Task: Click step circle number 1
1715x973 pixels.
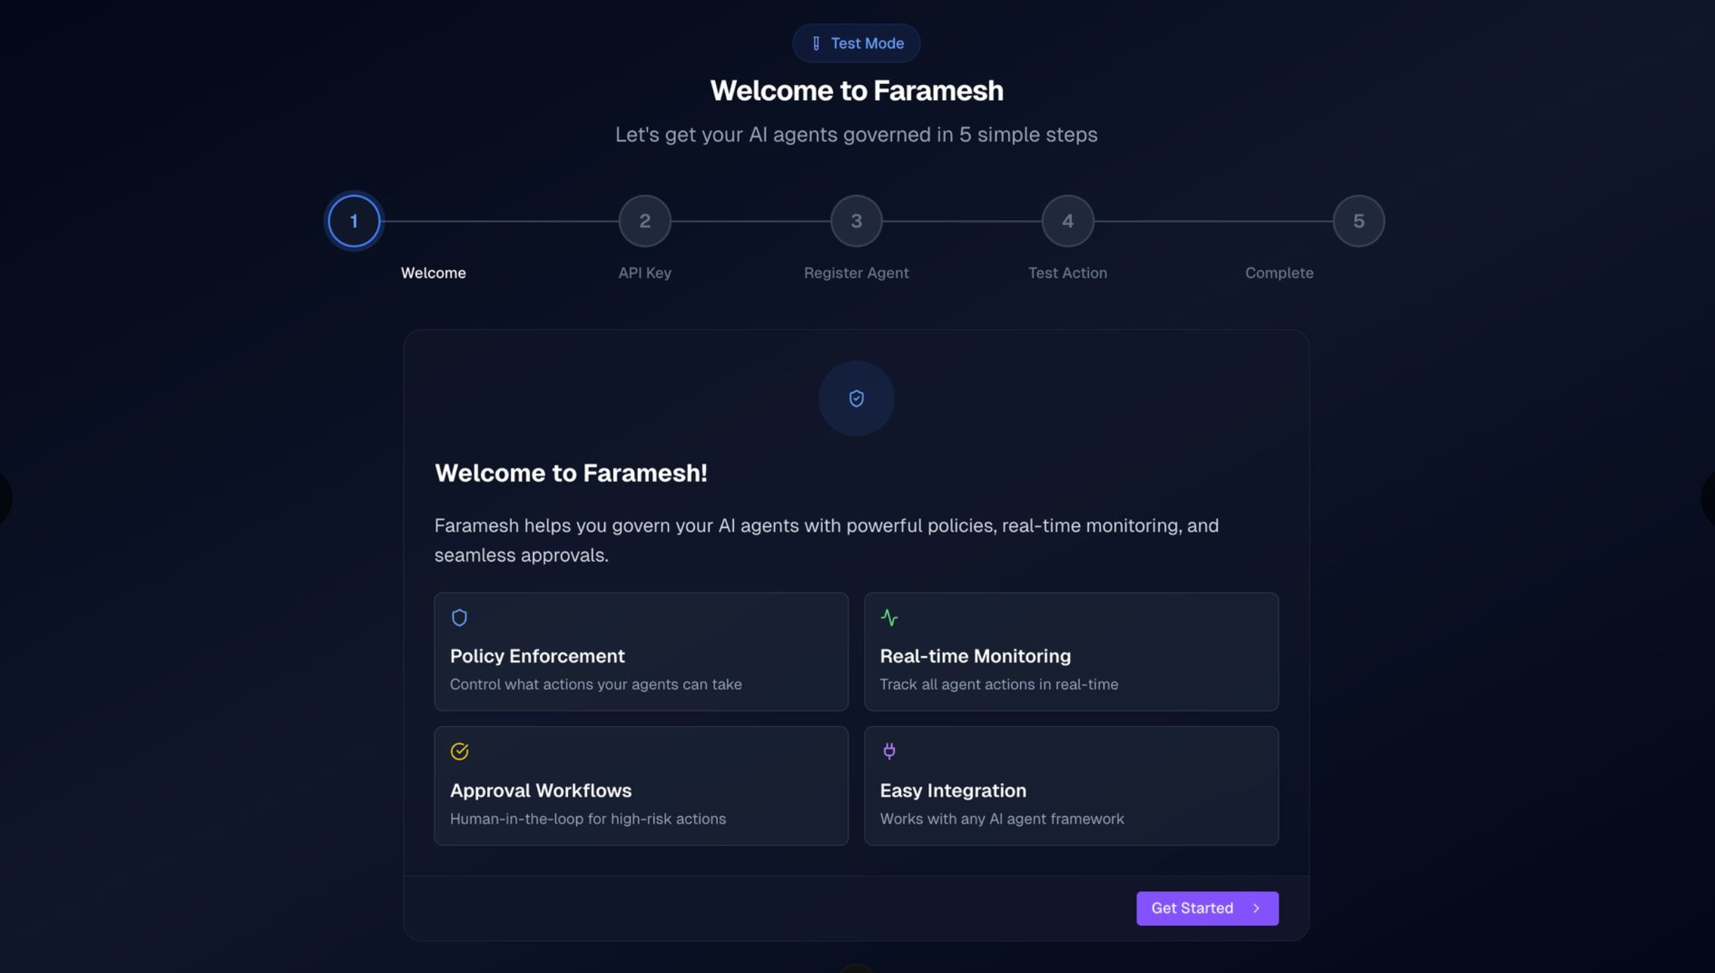Action: pyautogui.click(x=353, y=220)
